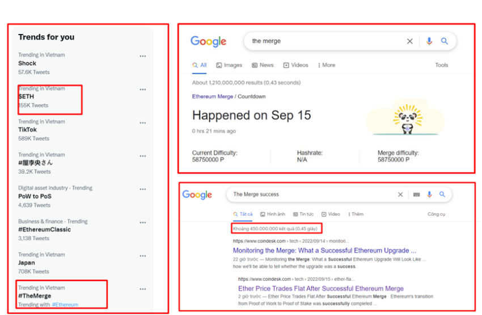Switch to the News tab

click(263, 65)
